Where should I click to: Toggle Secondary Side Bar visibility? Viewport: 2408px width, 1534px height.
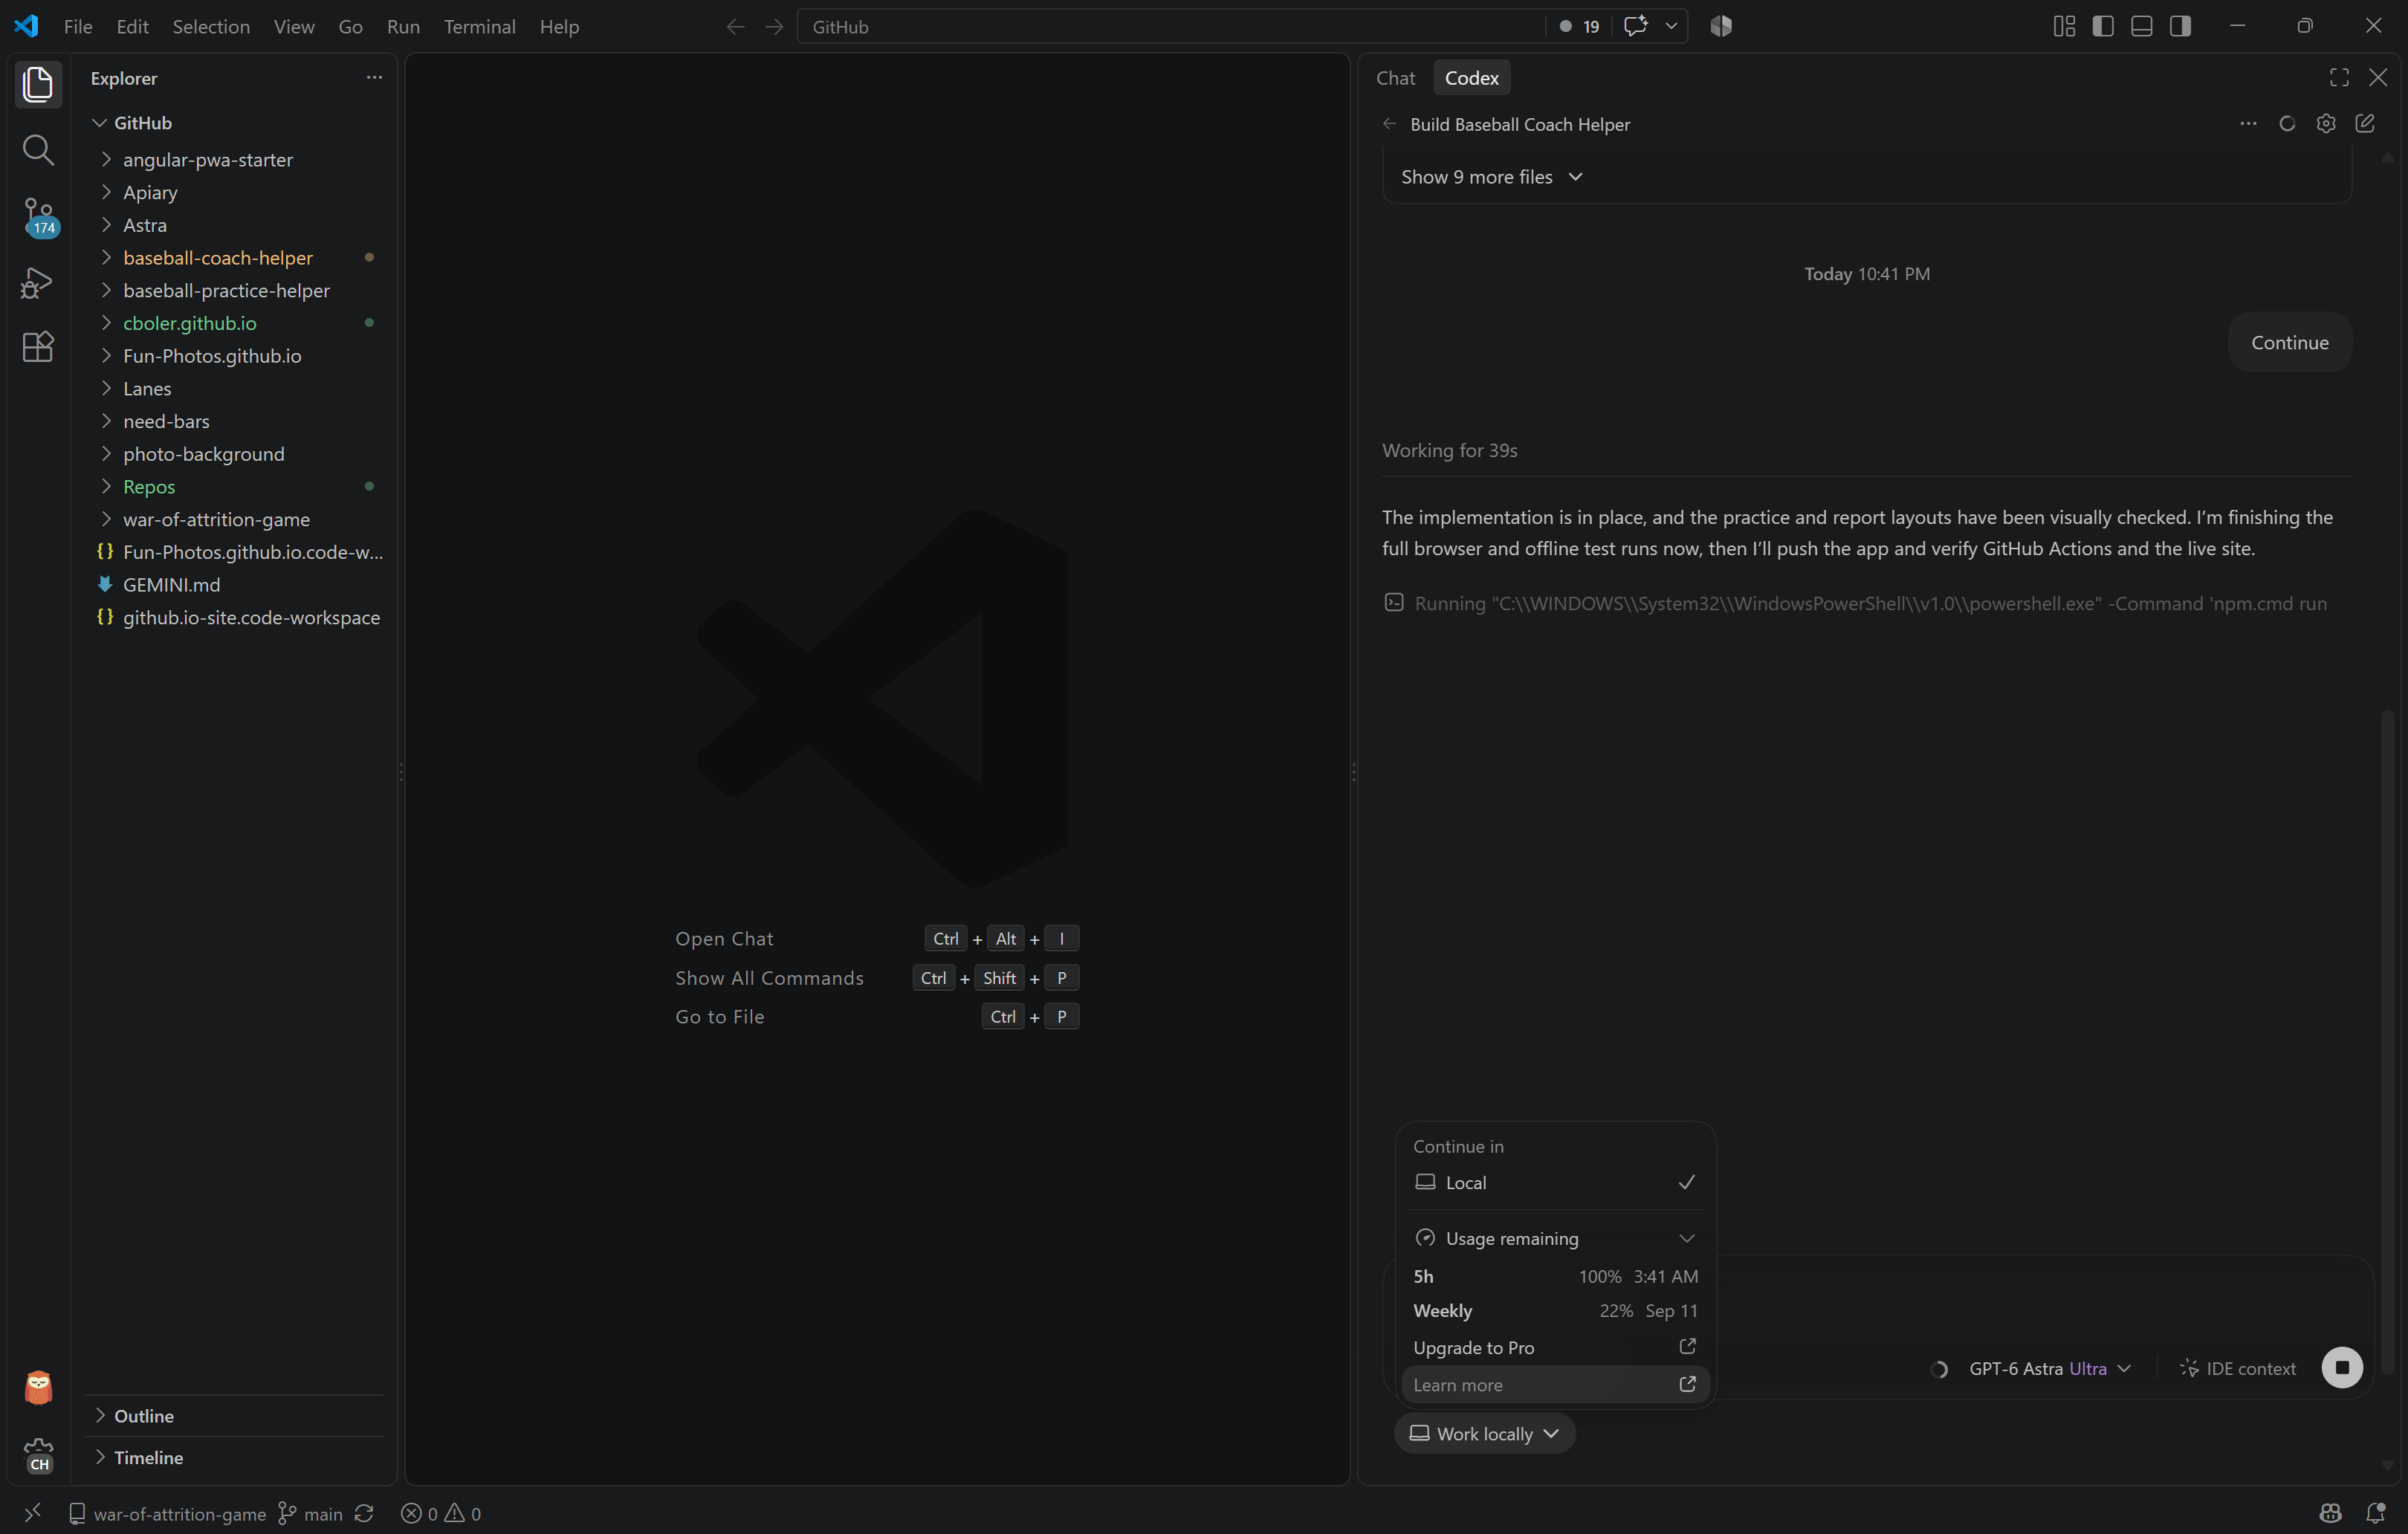[2181, 27]
